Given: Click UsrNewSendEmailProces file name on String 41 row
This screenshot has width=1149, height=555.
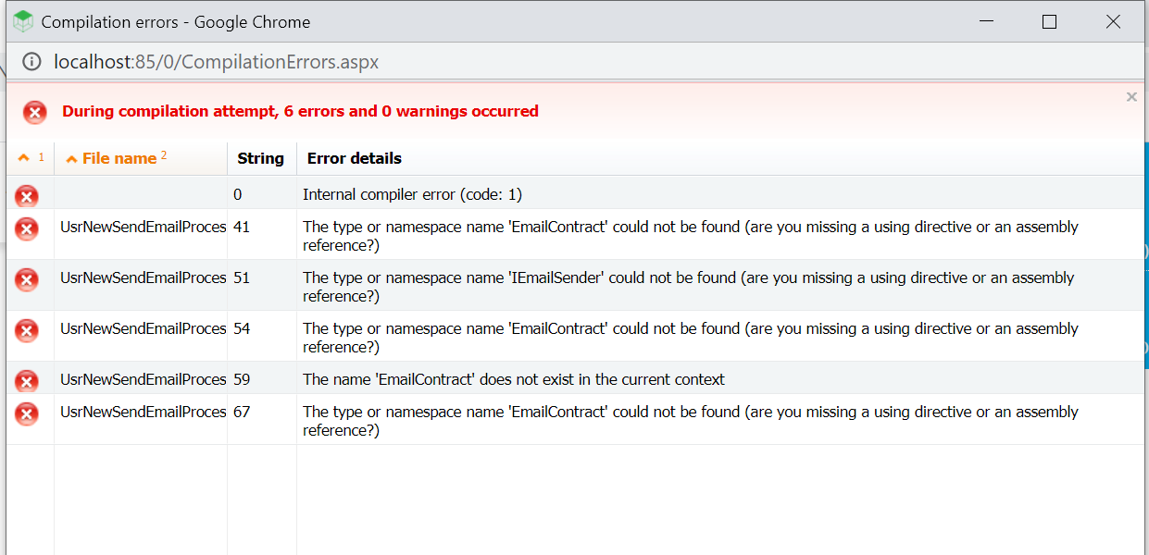Looking at the screenshot, I should [x=144, y=227].
